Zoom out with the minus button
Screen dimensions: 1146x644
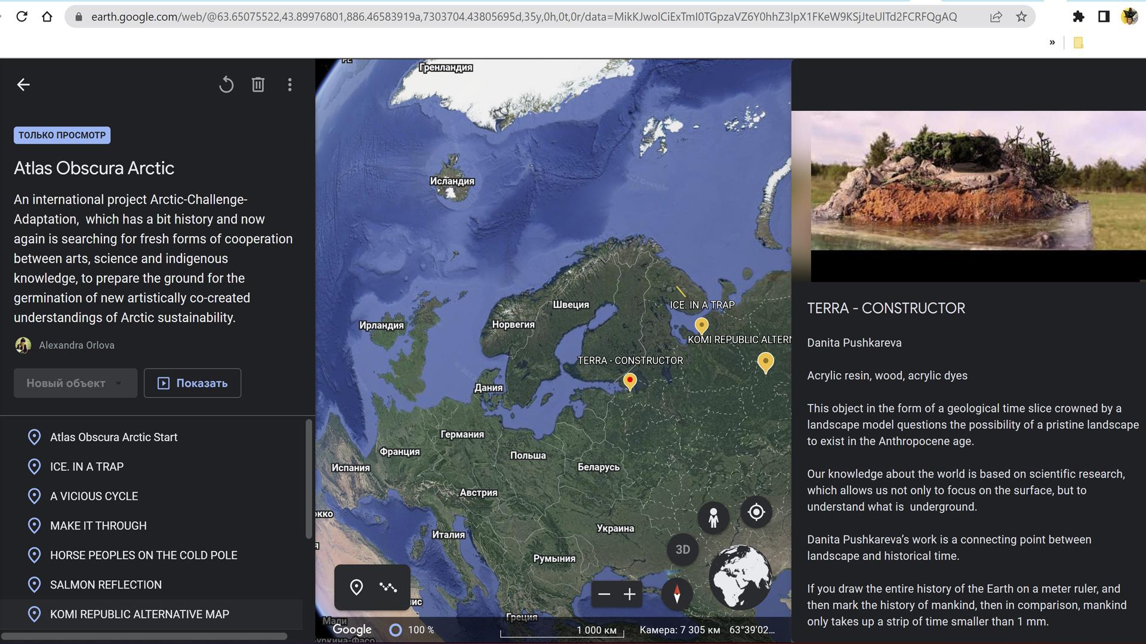[x=604, y=594]
